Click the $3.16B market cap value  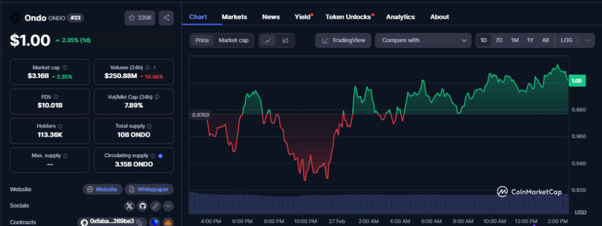[x=38, y=76]
